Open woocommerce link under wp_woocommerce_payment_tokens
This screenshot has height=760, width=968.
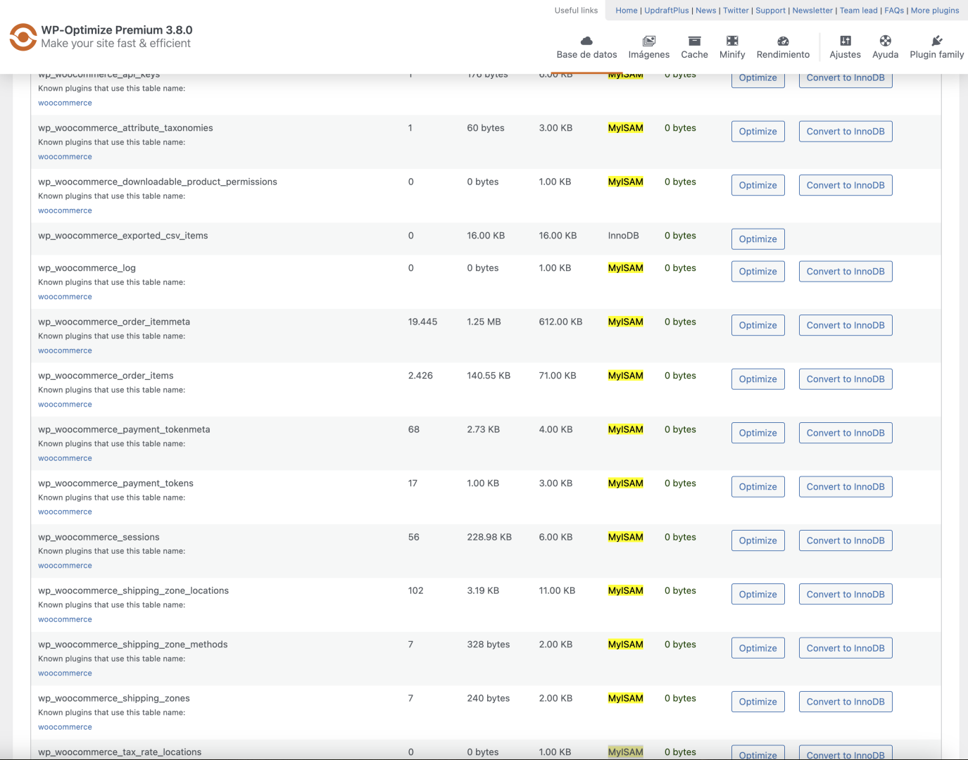(x=65, y=512)
